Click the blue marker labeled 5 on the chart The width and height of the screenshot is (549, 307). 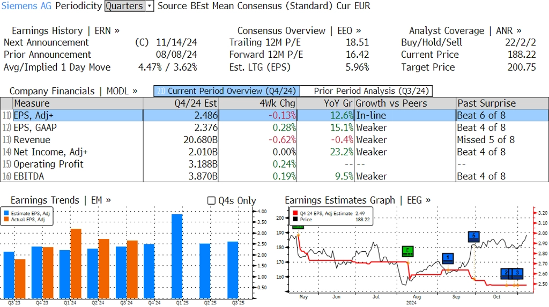(x=474, y=236)
